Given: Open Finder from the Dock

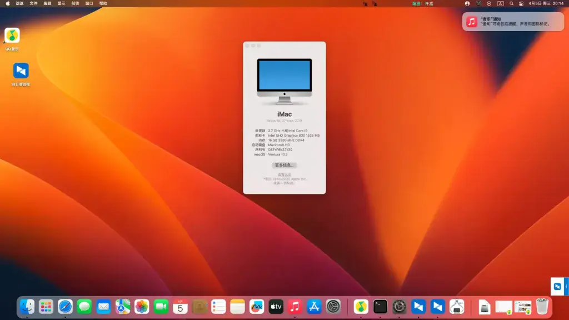Looking at the screenshot, I should pos(27,307).
